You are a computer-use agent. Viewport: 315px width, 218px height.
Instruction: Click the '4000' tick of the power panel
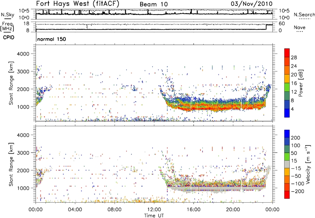pyautogui.click(x=23, y=54)
